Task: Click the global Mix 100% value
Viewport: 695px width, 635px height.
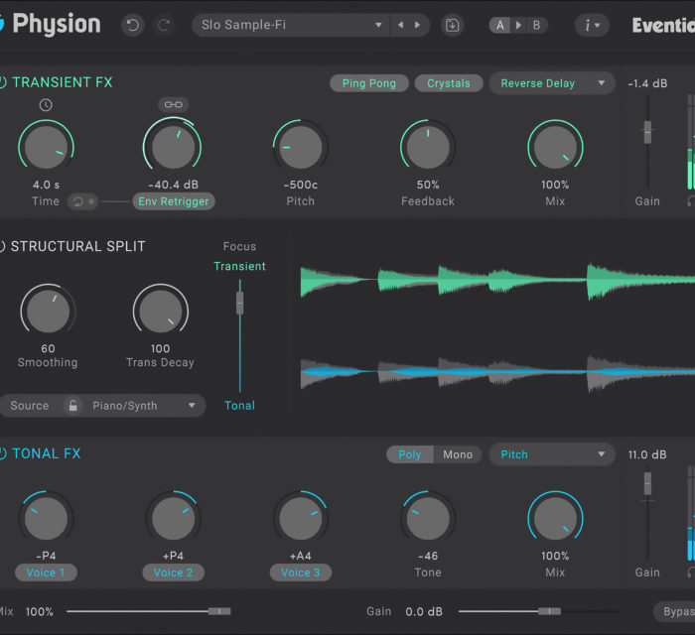Action: 40,612
